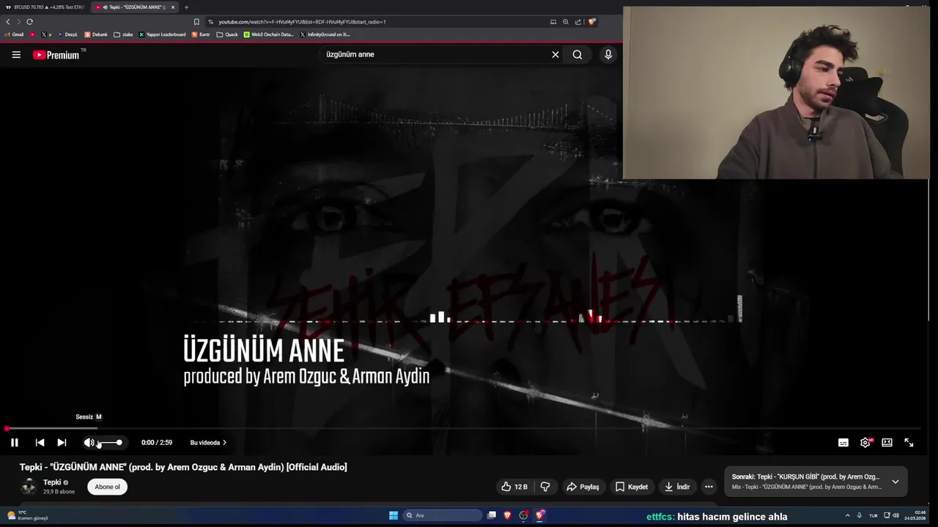Switch to theater mode
The image size is (938, 527).
[x=887, y=443]
